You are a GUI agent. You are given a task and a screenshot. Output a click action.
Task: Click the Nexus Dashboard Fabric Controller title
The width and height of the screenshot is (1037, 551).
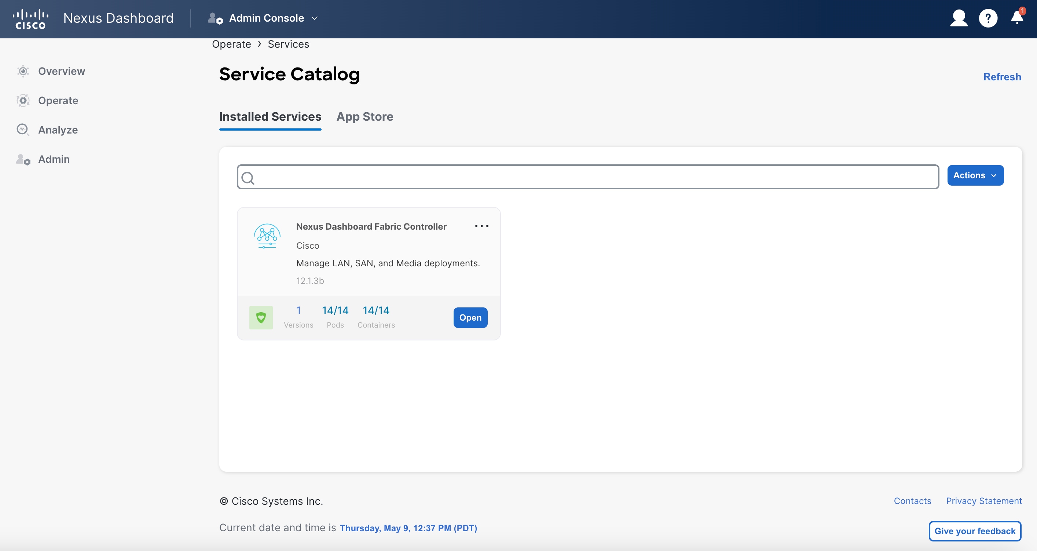tap(371, 226)
